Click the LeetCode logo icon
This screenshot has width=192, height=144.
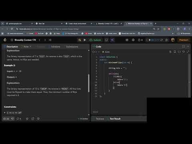pos(5,40)
